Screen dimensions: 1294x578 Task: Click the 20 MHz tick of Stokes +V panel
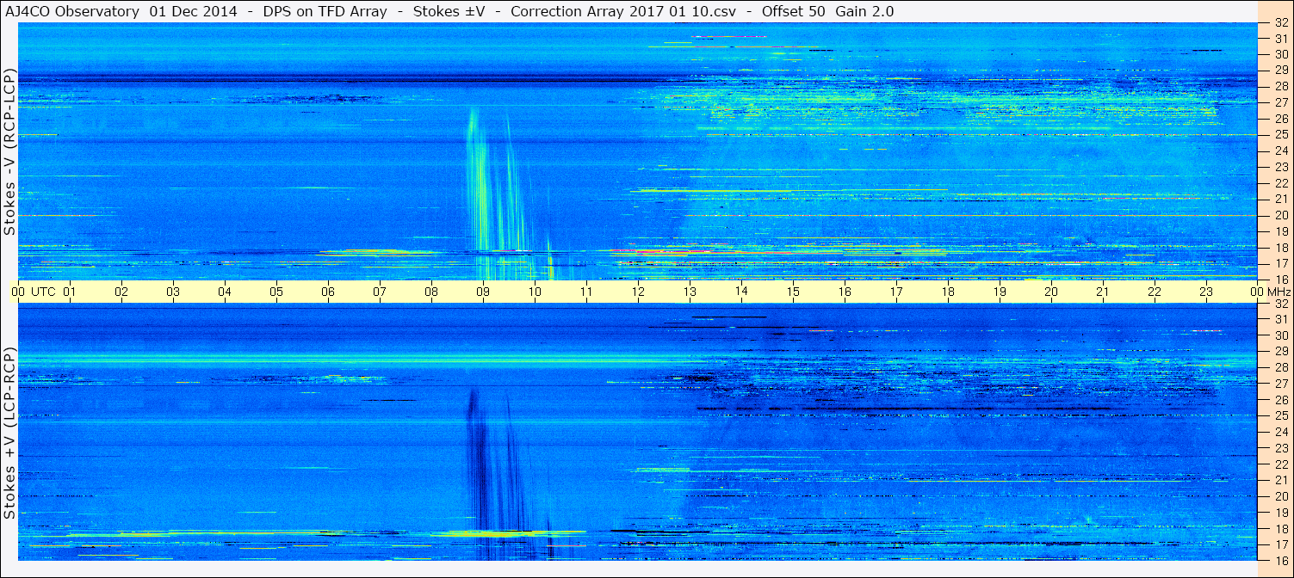(x=1280, y=496)
